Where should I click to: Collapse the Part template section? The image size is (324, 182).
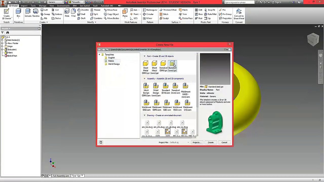coord(145,56)
